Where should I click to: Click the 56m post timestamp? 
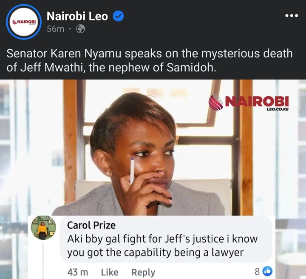coord(56,29)
